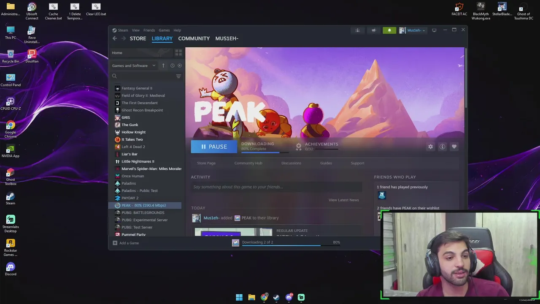Open the View menu

pos(135,30)
